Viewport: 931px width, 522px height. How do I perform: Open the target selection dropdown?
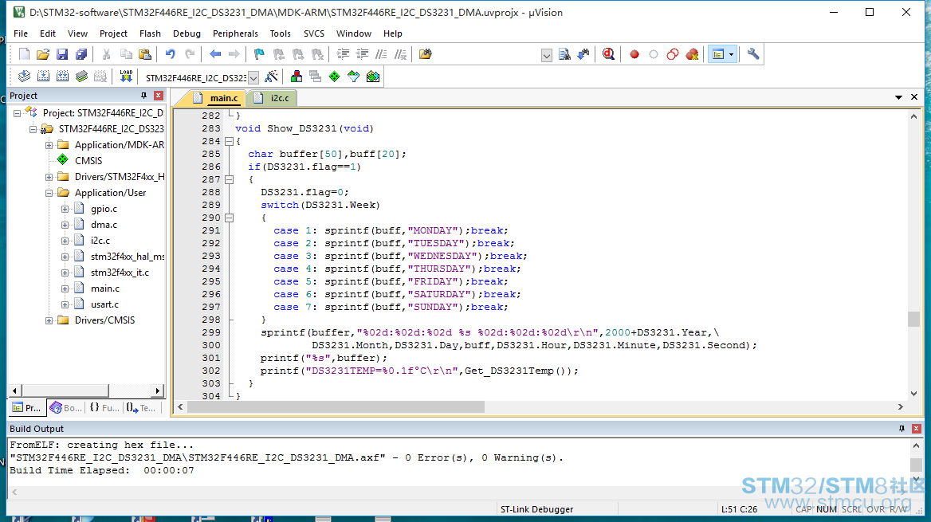coord(253,77)
